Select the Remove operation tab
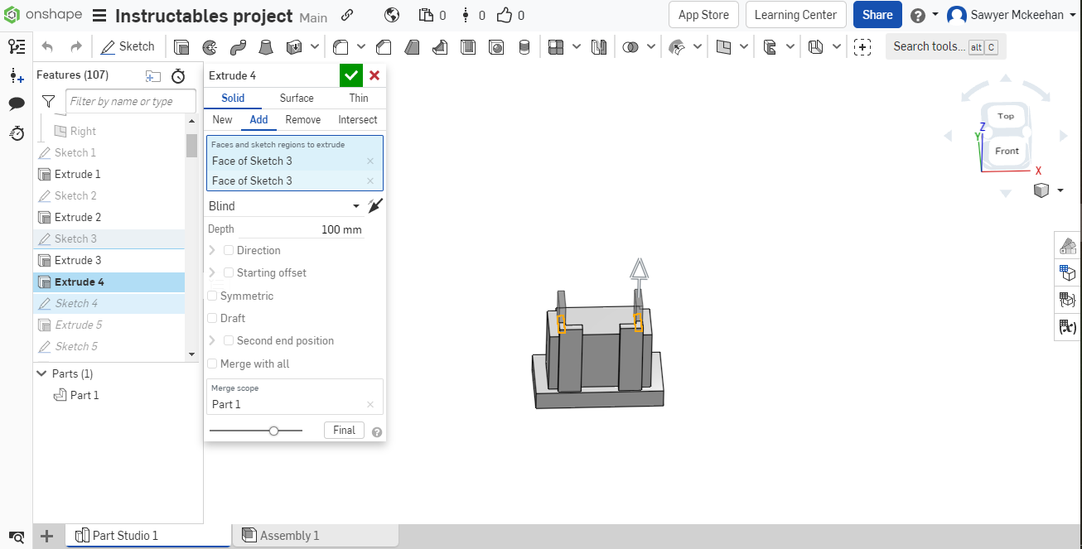 click(302, 119)
